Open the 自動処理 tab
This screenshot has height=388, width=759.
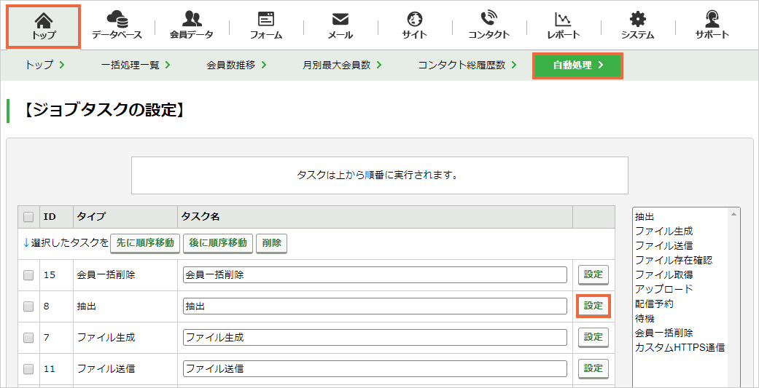577,66
